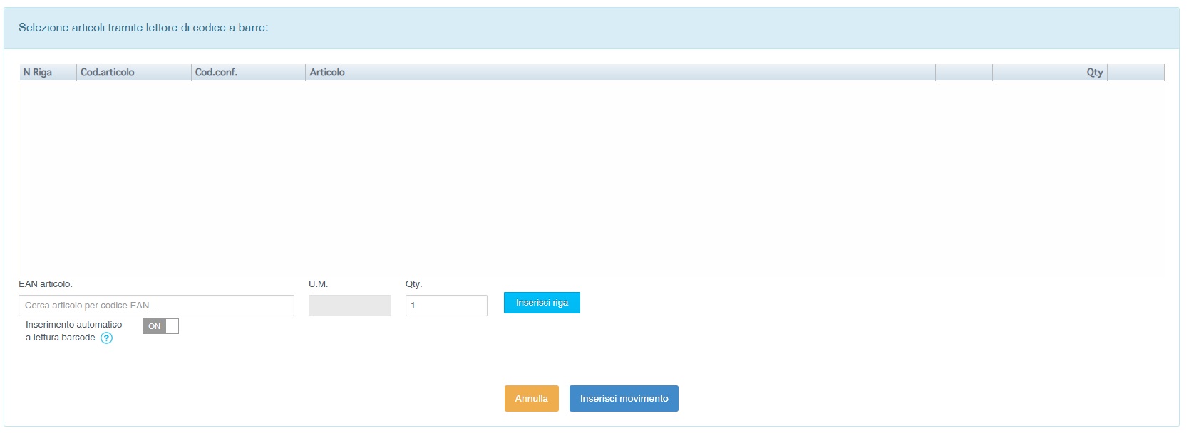Click inside the empty table body

click(591, 178)
